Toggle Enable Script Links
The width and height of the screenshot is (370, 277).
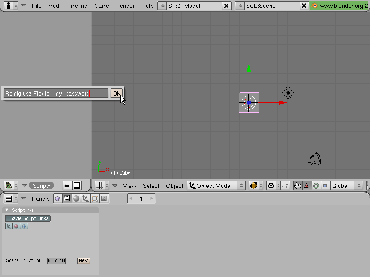click(x=28, y=218)
